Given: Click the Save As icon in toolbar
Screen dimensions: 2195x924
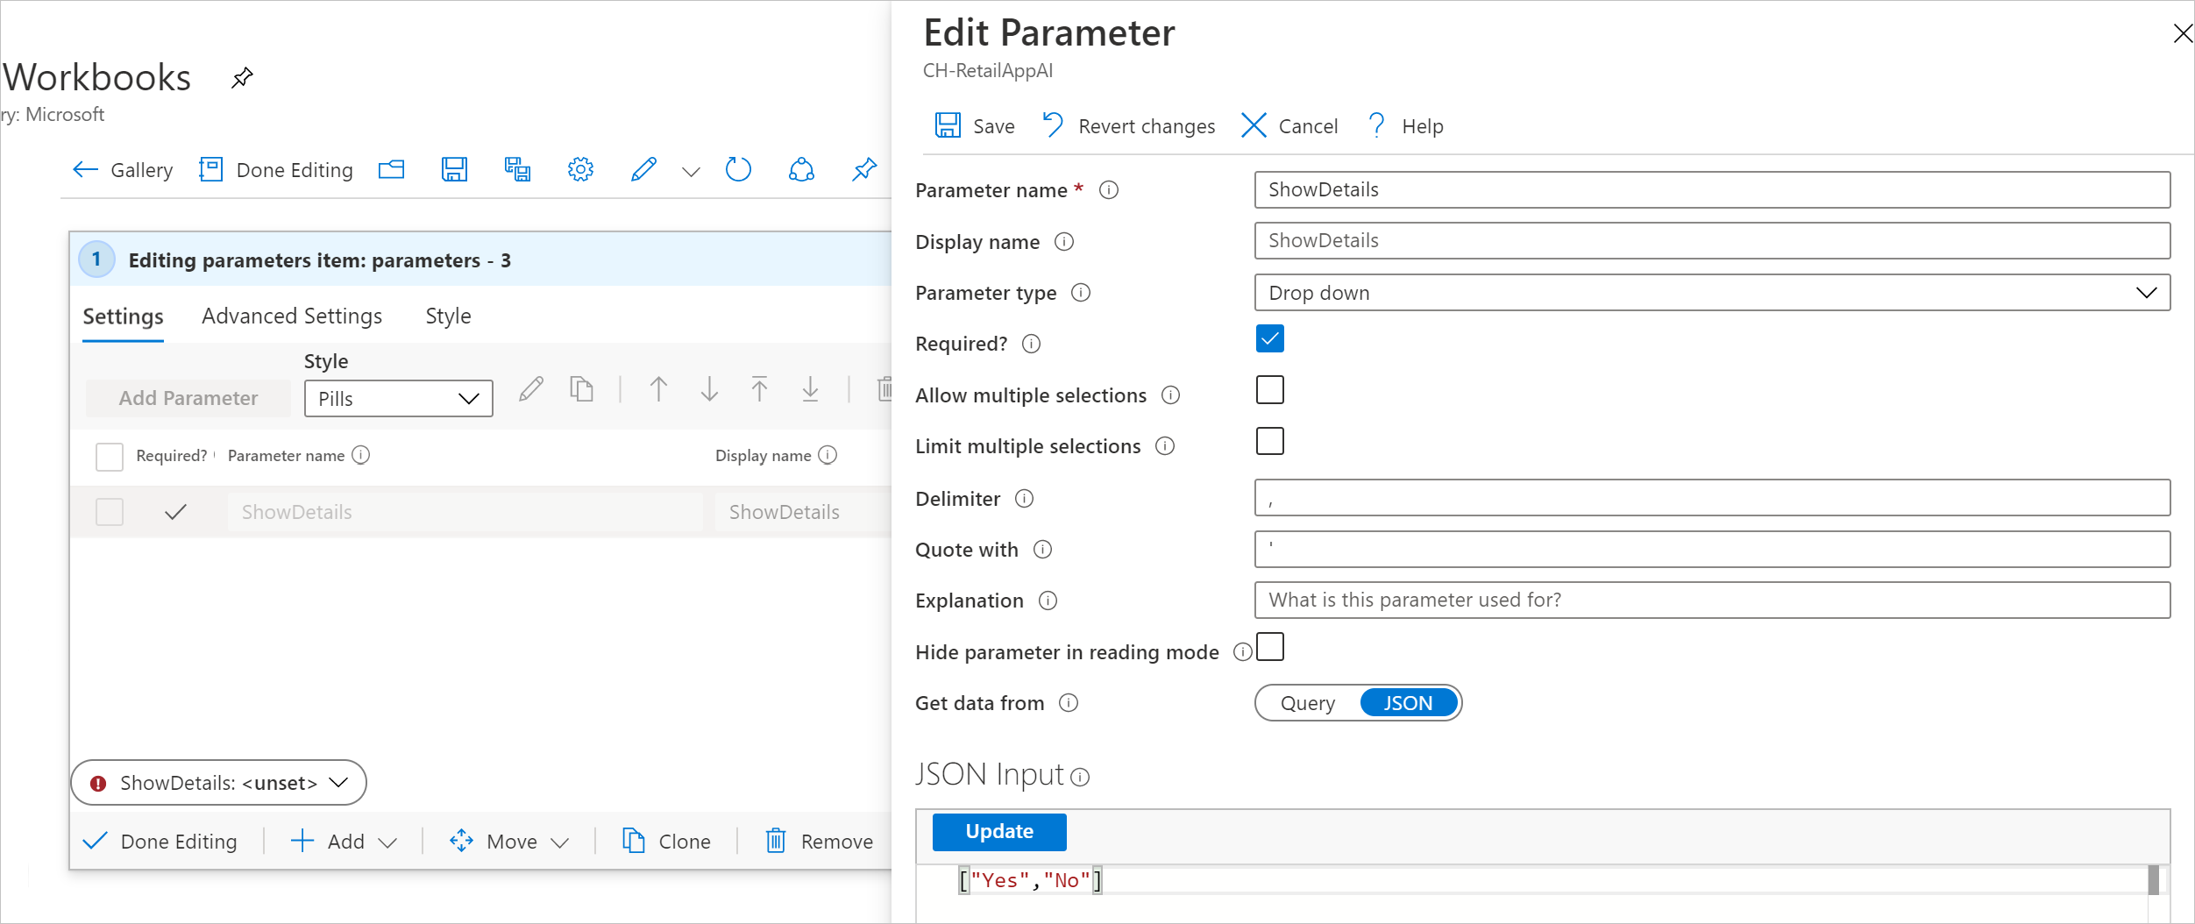Looking at the screenshot, I should point(517,169).
